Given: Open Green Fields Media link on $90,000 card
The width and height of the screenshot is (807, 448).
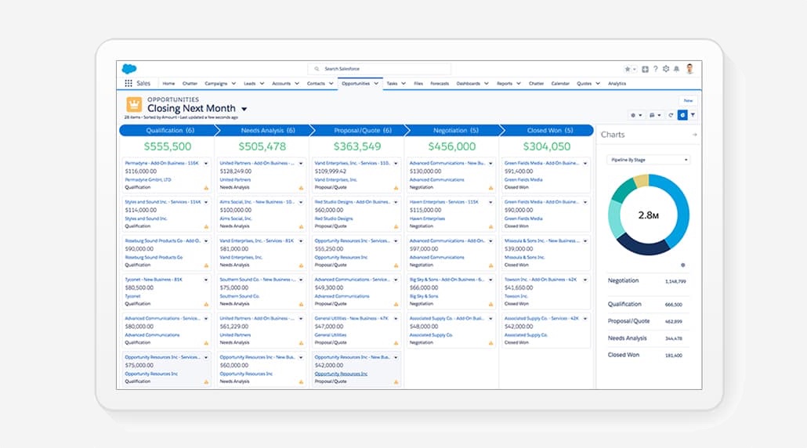Looking at the screenshot, I should [x=523, y=219].
